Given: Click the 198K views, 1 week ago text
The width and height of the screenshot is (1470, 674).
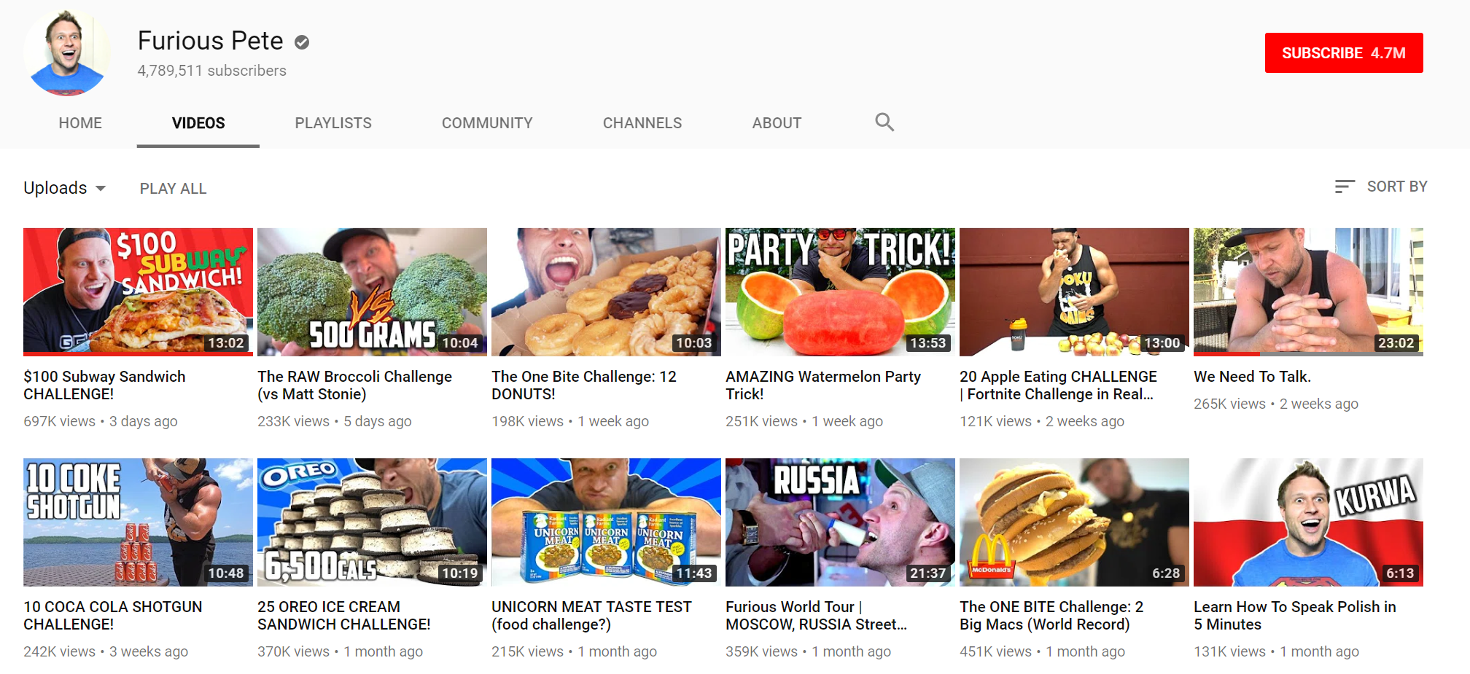Looking at the screenshot, I should (570, 421).
